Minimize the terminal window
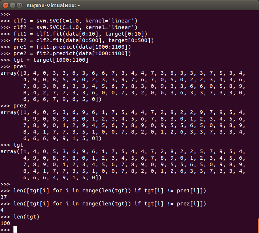This screenshot has width=259, height=233. 12,5
